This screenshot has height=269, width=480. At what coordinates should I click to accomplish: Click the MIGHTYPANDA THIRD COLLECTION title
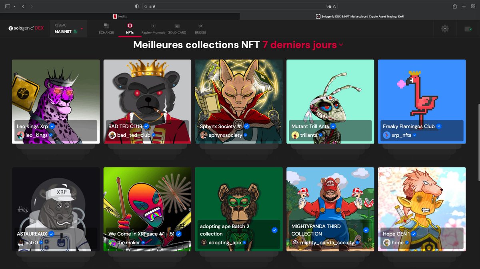316,230
